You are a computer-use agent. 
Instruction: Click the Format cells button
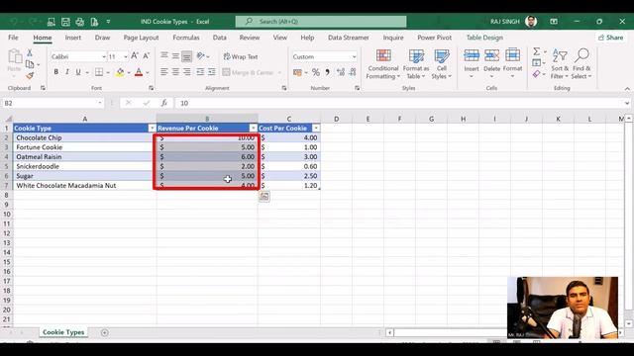pos(512,63)
